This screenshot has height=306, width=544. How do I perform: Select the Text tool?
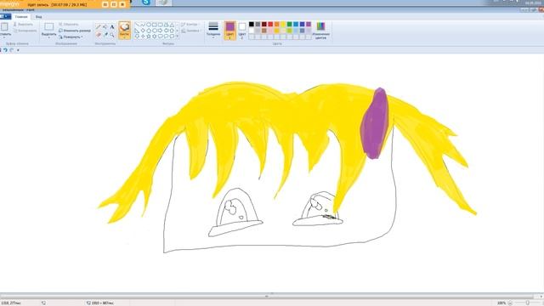[x=111, y=27]
